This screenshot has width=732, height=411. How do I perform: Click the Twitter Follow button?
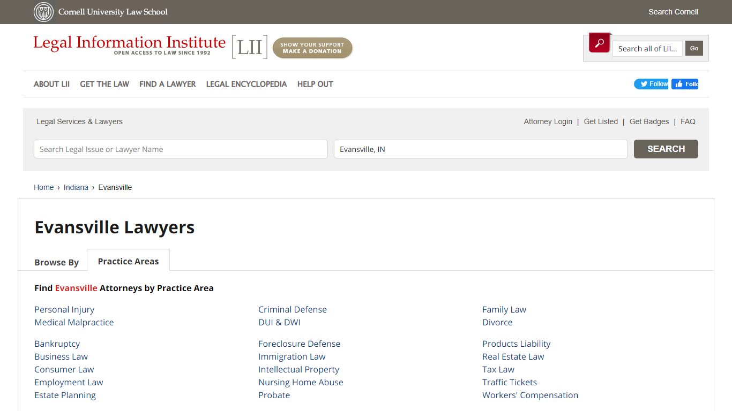(651, 84)
